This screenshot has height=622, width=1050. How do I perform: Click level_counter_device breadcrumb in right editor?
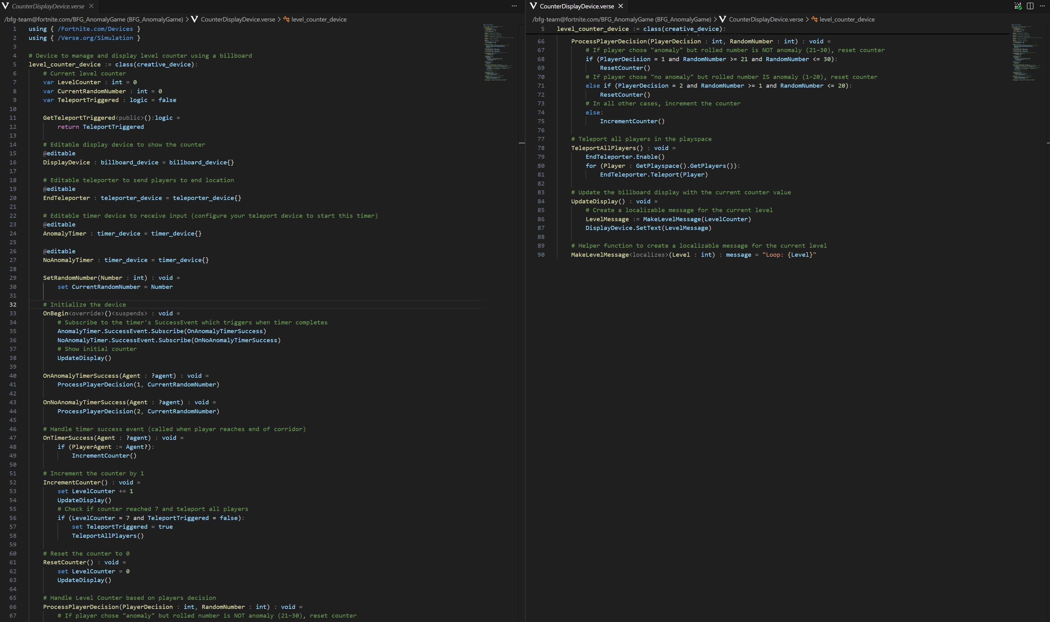(847, 19)
